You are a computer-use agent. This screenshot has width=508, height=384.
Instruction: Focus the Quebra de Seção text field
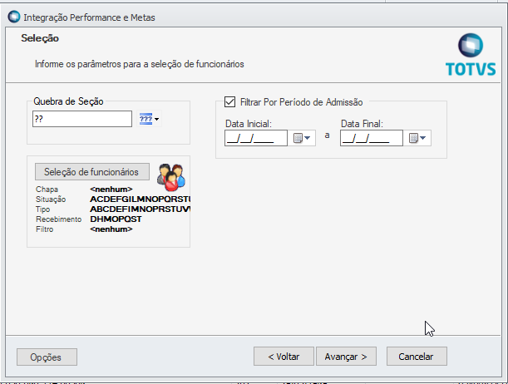81,120
